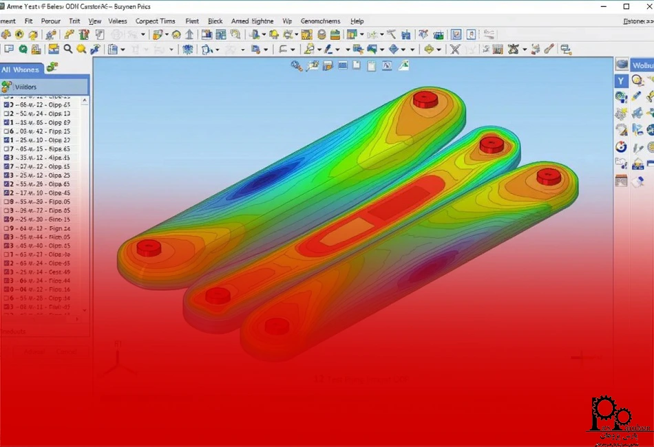Screen dimensions: 654x447
Task: Click the scroll-up arrow of the list scrollbar
Action: [x=85, y=100]
